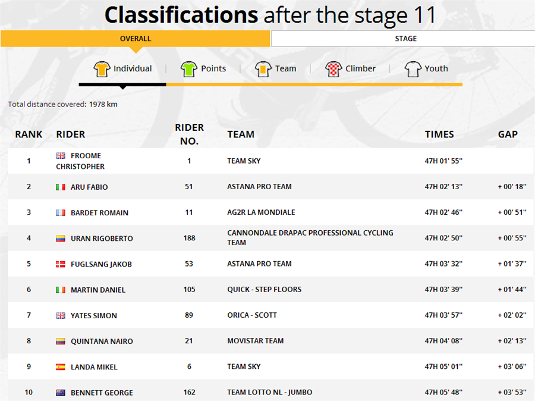Screen dimensions: 535x401
Task: Click the Spanish flag beside Landa Mikel
Action: 61,367
